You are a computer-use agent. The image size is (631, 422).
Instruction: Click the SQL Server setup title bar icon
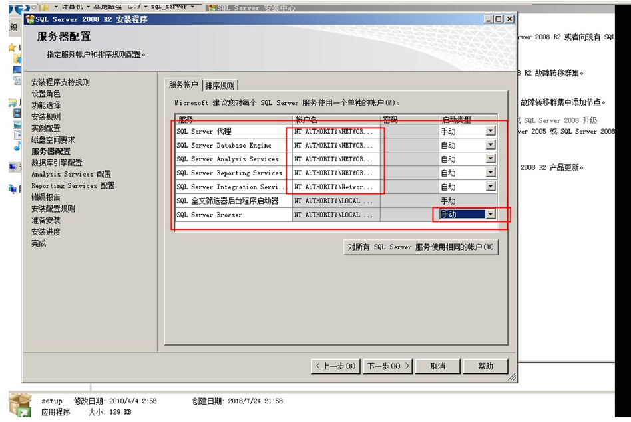pos(30,19)
